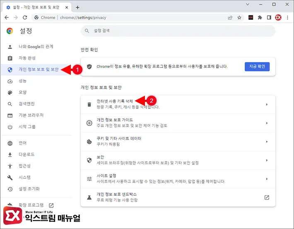This screenshot has width=294, height=229.
Task: Click the power icon for 시작 그룹
Action: 10,127
